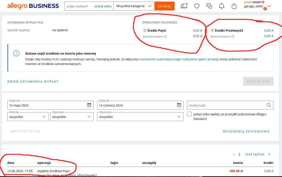The height and width of the screenshot is (177, 282).
Task: Click the data column header
Action: pyautogui.click(x=11, y=163)
